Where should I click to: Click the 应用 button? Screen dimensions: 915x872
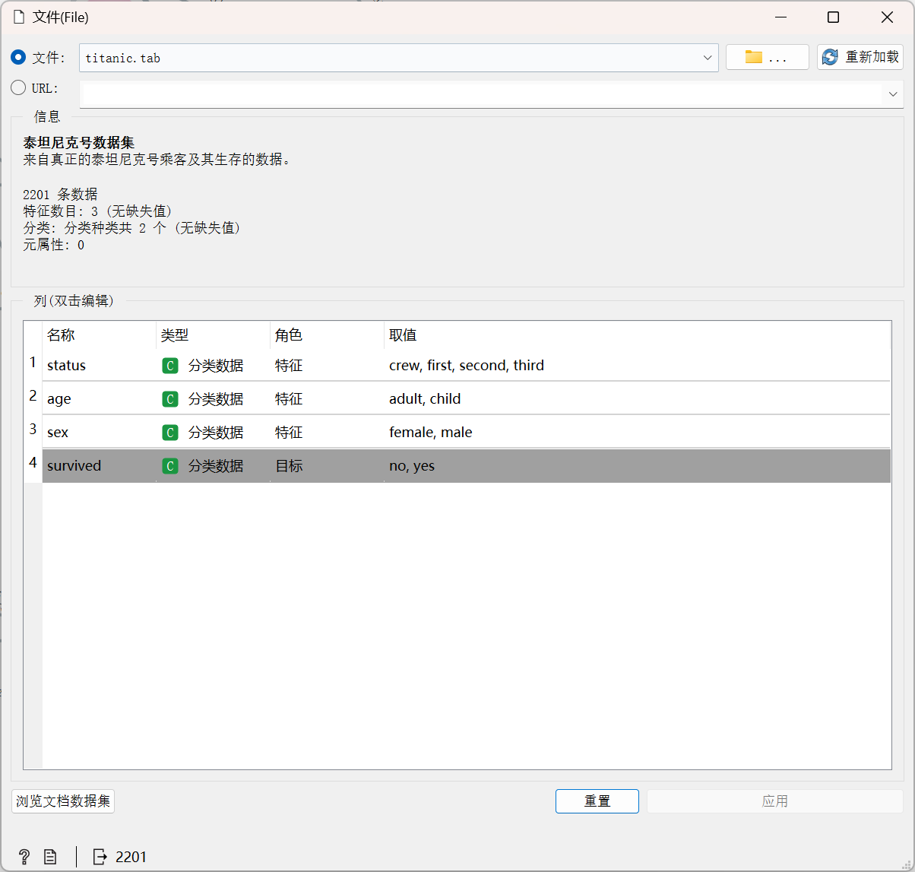pyautogui.click(x=775, y=801)
